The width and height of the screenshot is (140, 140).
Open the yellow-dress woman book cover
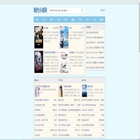tap(61, 91)
